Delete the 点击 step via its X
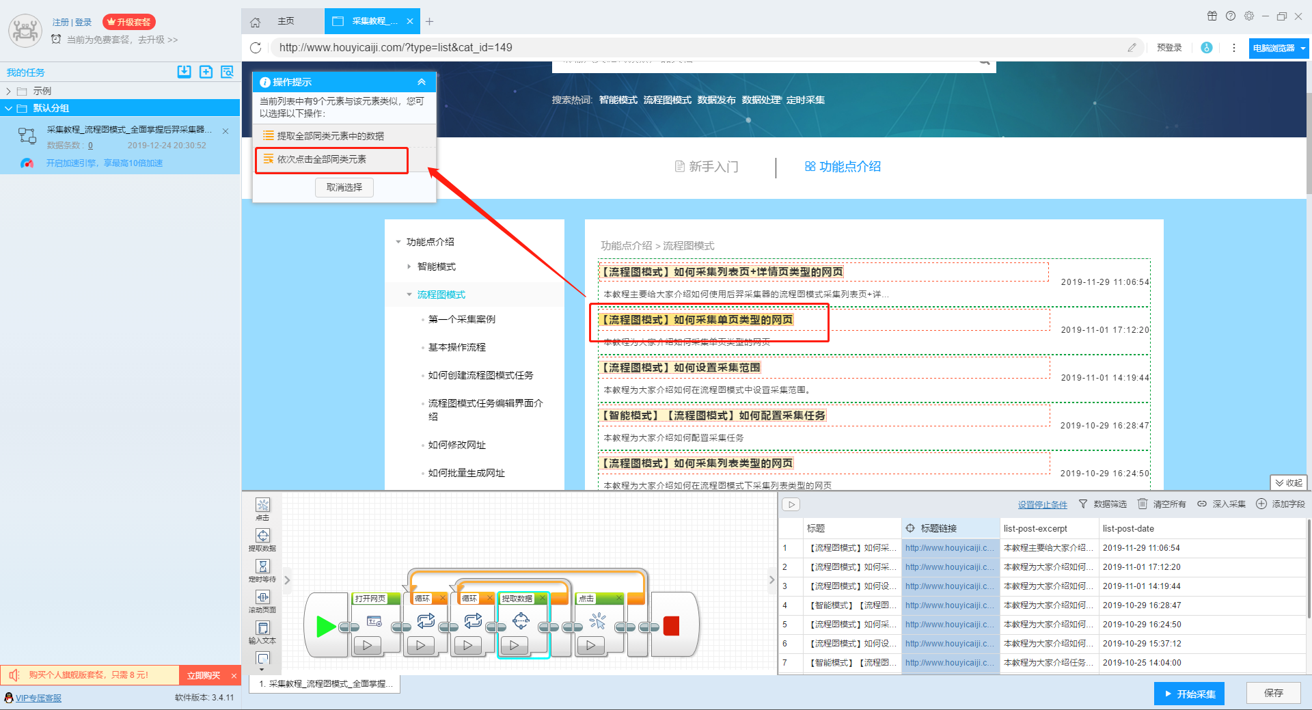The height and width of the screenshot is (710, 1312). coord(619,599)
